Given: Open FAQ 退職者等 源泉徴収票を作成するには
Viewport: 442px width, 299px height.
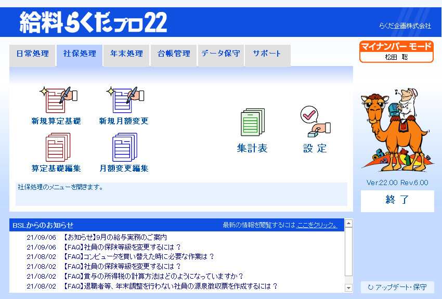Looking at the screenshot, I should pos(170,287).
